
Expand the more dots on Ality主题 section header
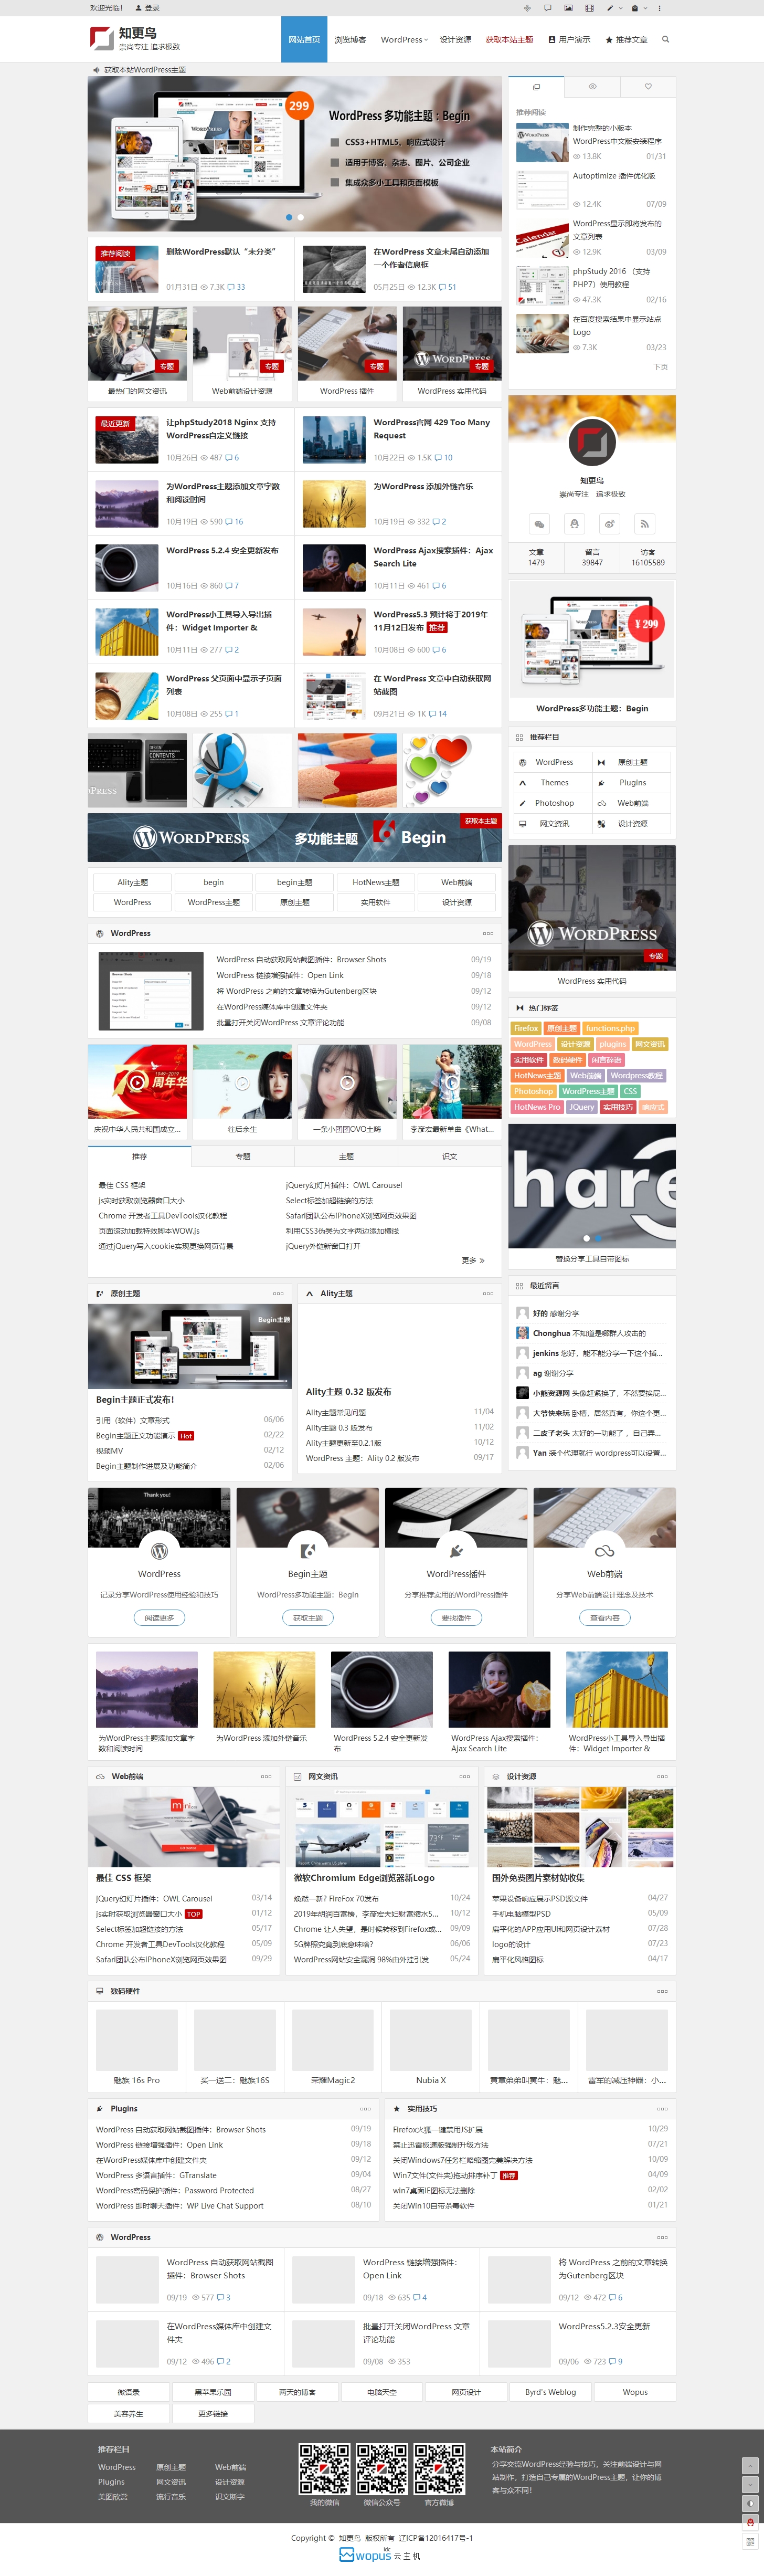(x=488, y=1293)
